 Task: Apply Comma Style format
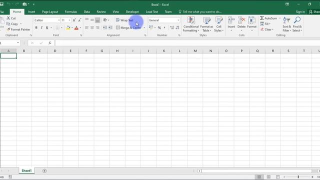tap(164, 27)
